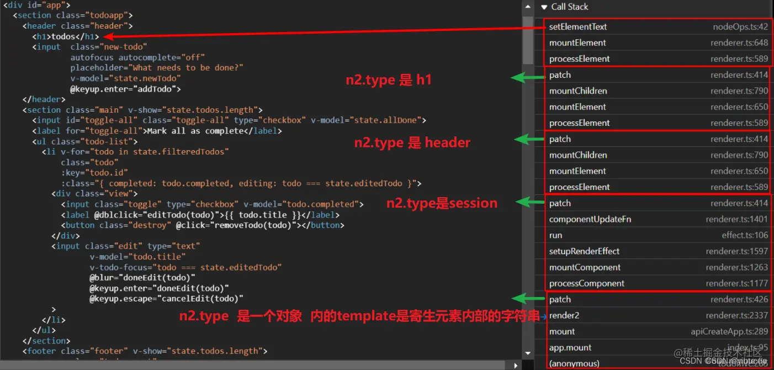Open source link apiCreateApp.ts:289
Screen dimensions: 774x370
pos(729,331)
